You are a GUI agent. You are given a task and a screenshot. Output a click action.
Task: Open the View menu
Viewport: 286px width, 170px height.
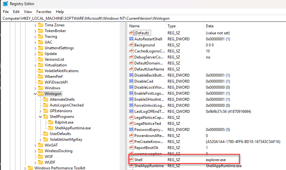(x=28, y=12)
